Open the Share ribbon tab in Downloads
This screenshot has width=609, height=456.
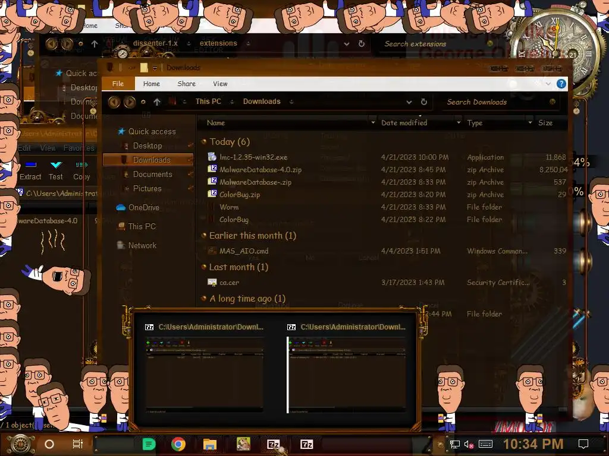pyautogui.click(x=186, y=84)
